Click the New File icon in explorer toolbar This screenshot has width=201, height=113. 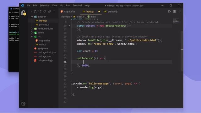[35, 11]
